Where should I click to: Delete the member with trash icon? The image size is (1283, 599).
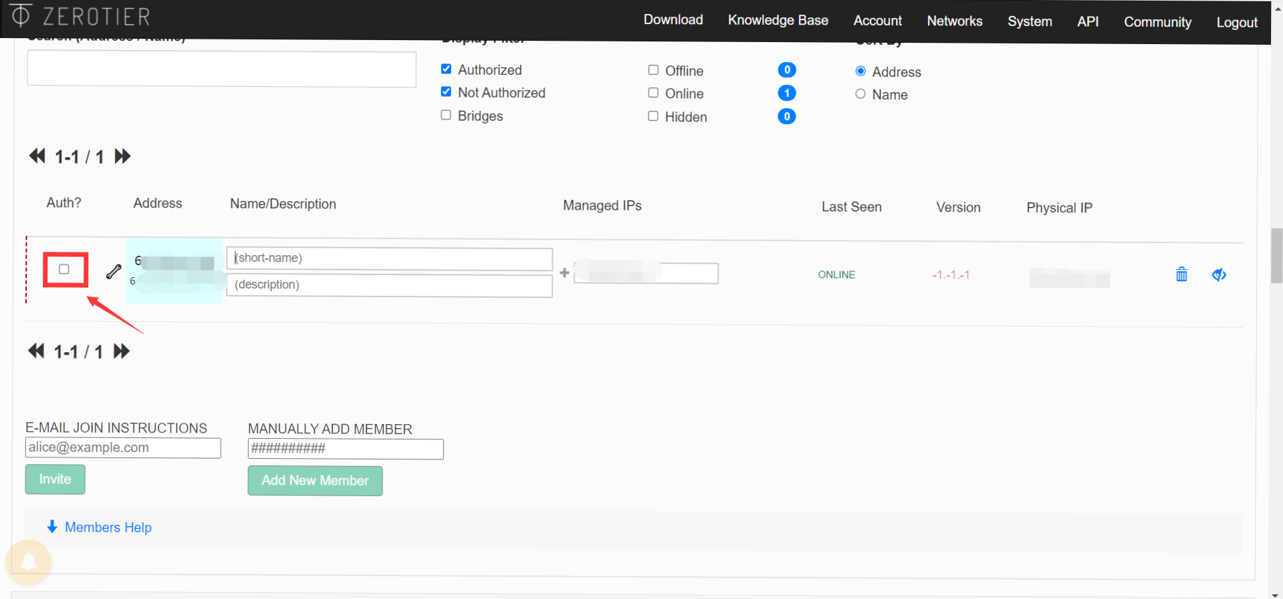pos(1181,274)
